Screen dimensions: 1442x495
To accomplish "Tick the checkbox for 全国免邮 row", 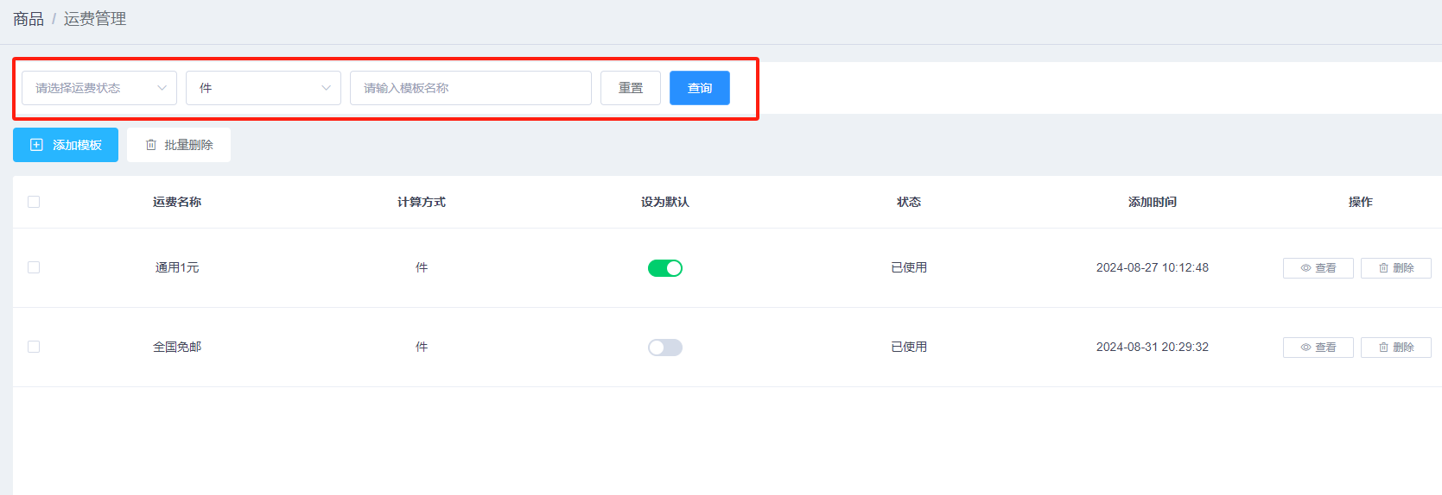I will click(34, 347).
